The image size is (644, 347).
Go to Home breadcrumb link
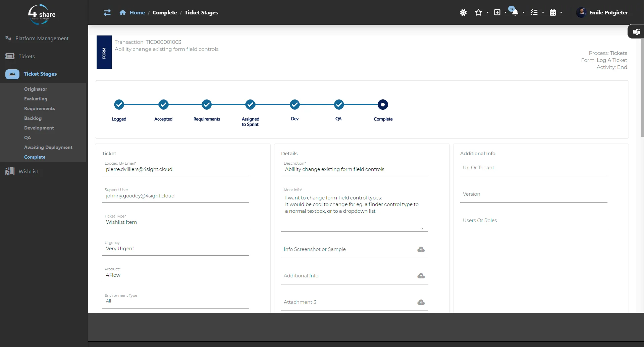pos(137,12)
